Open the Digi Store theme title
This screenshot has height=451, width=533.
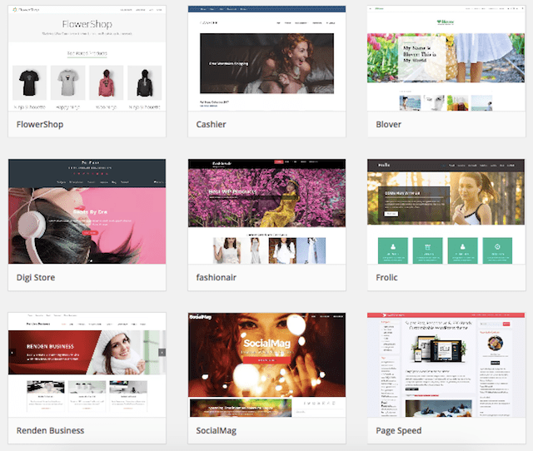point(36,277)
